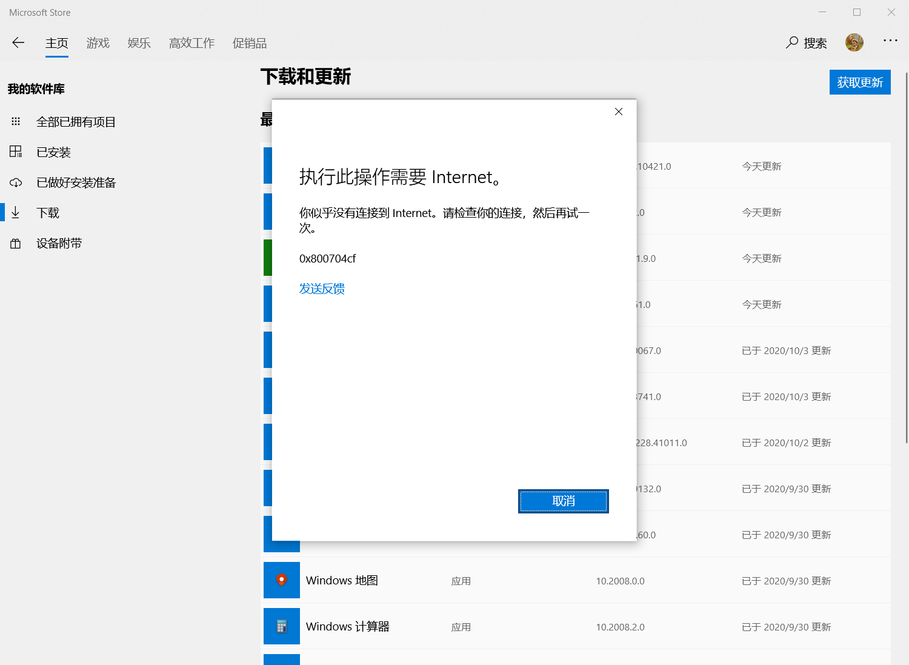
Task: Click the Windows 地图 app name
Action: pyautogui.click(x=342, y=580)
